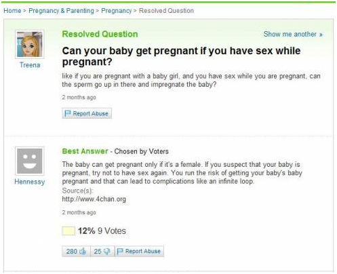Click the thumbs down icon with 25

point(106,251)
